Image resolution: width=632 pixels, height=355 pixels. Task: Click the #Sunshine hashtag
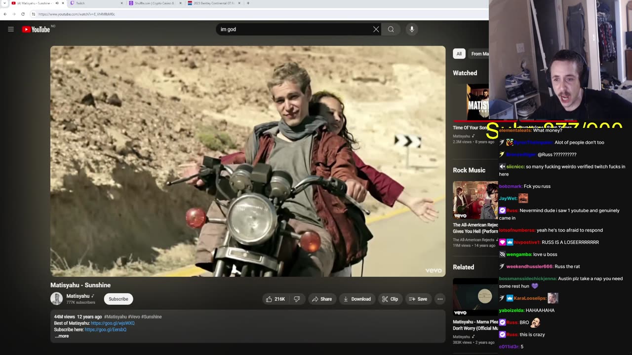(x=152, y=317)
